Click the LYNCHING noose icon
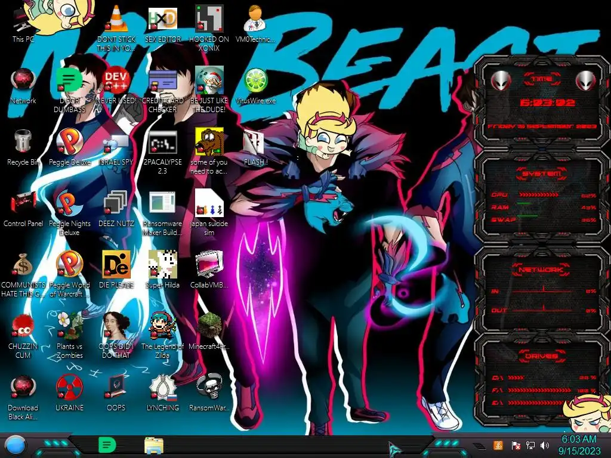 (162, 392)
